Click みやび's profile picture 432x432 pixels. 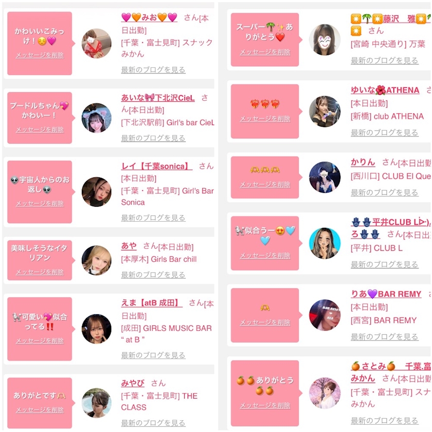click(x=97, y=403)
